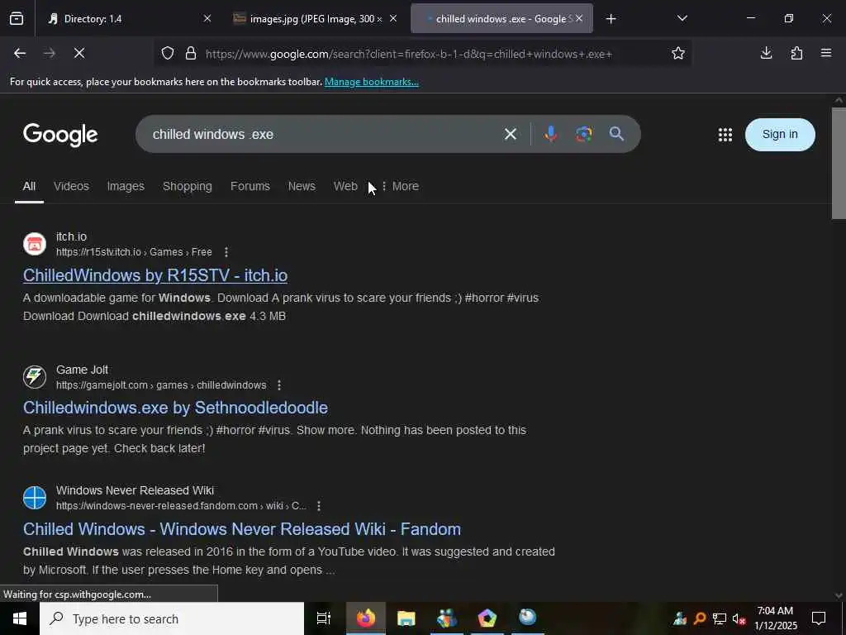This screenshot has height=635, width=846.
Task: Open Chilledwindows.exe by Sethnoodledoodle result
Action: 175,408
